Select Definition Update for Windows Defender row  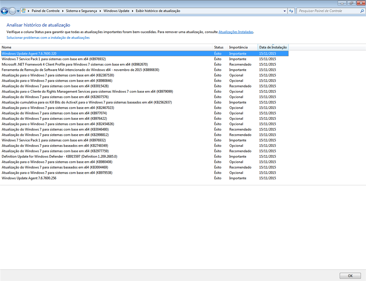coord(145,157)
